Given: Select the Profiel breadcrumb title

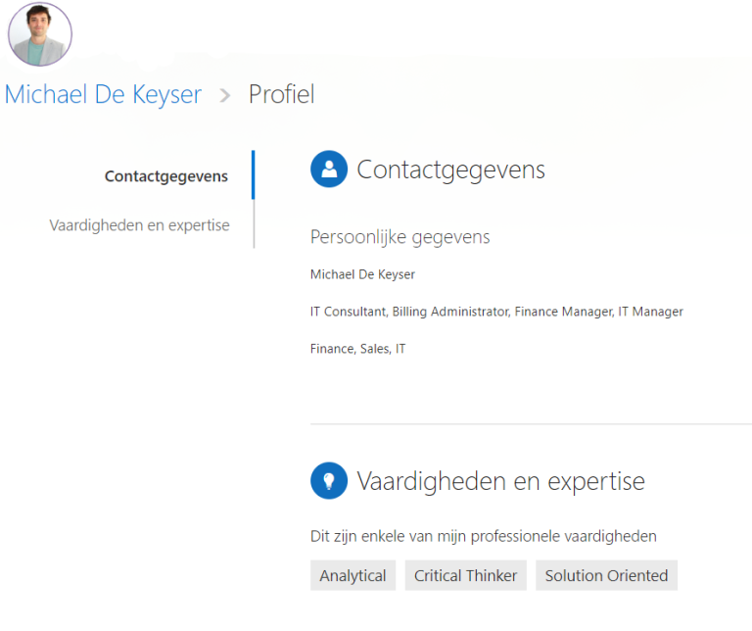Looking at the screenshot, I should click(x=282, y=94).
